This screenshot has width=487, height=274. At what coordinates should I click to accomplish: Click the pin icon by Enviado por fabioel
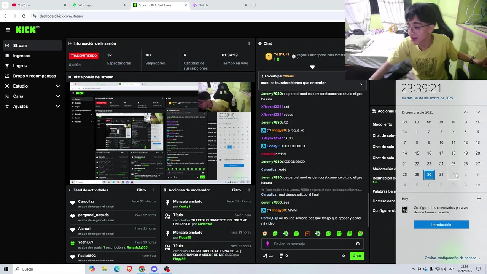[x=262, y=76]
